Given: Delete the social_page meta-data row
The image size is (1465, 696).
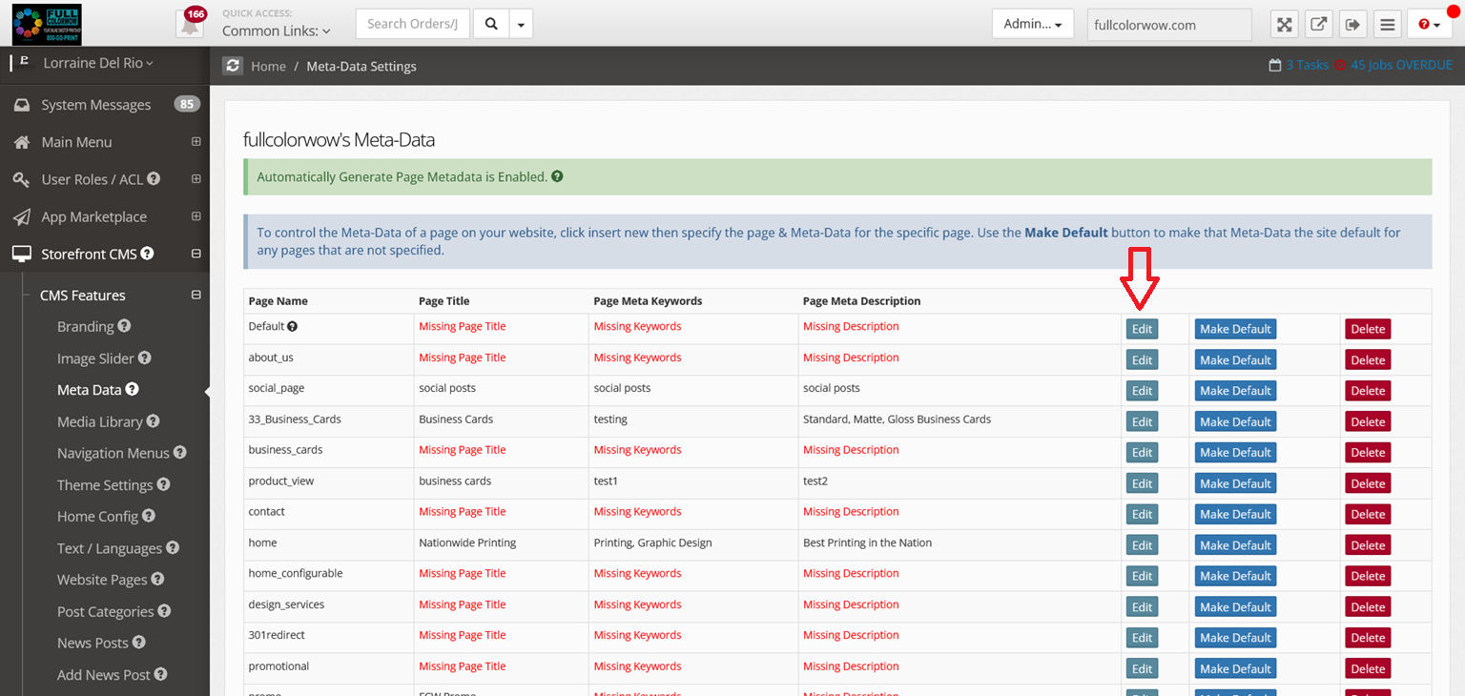Looking at the screenshot, I should [1367, 391].
